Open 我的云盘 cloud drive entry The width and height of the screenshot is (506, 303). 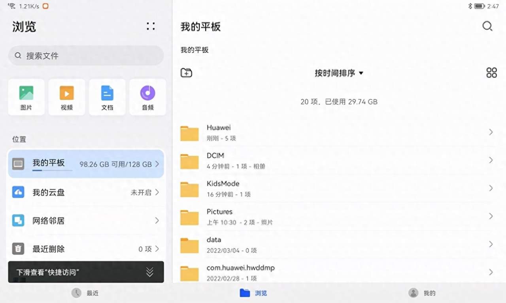coord(86,192)
